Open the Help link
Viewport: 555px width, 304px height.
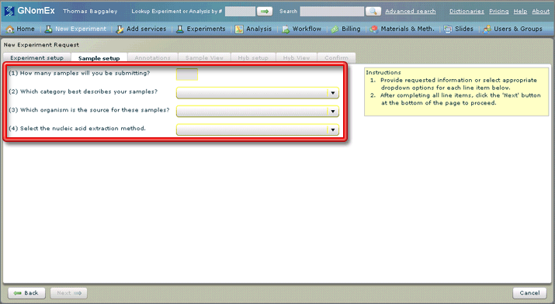coord(520,12)
